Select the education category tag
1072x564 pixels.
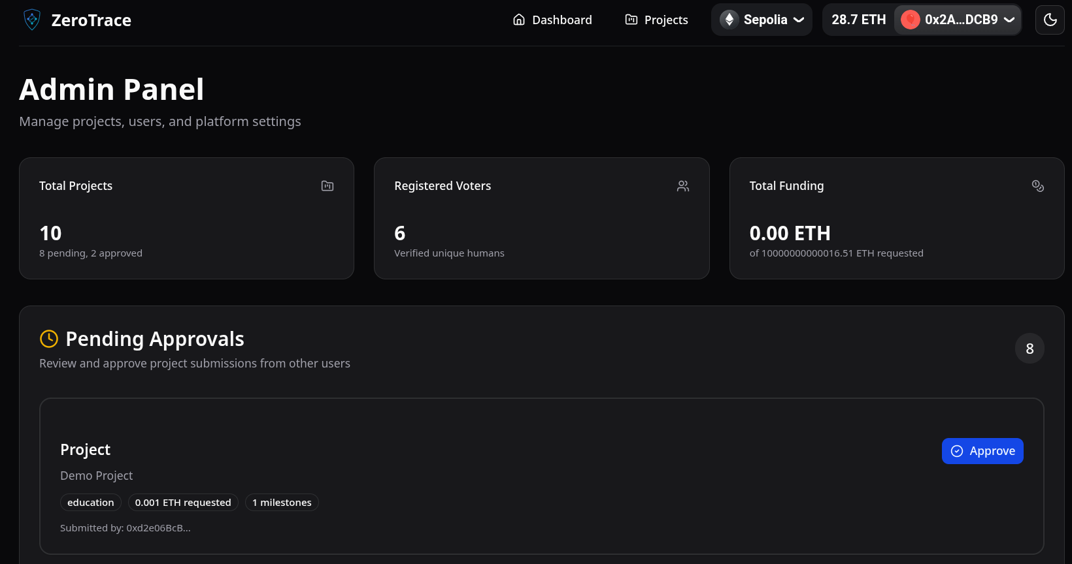click(x=91, y=503)
